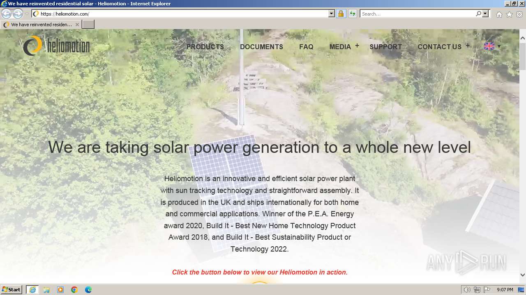The height and width of the screenshot is (295, 526).
Task: Click the address bar URL field
Action: tap(184, 14)
